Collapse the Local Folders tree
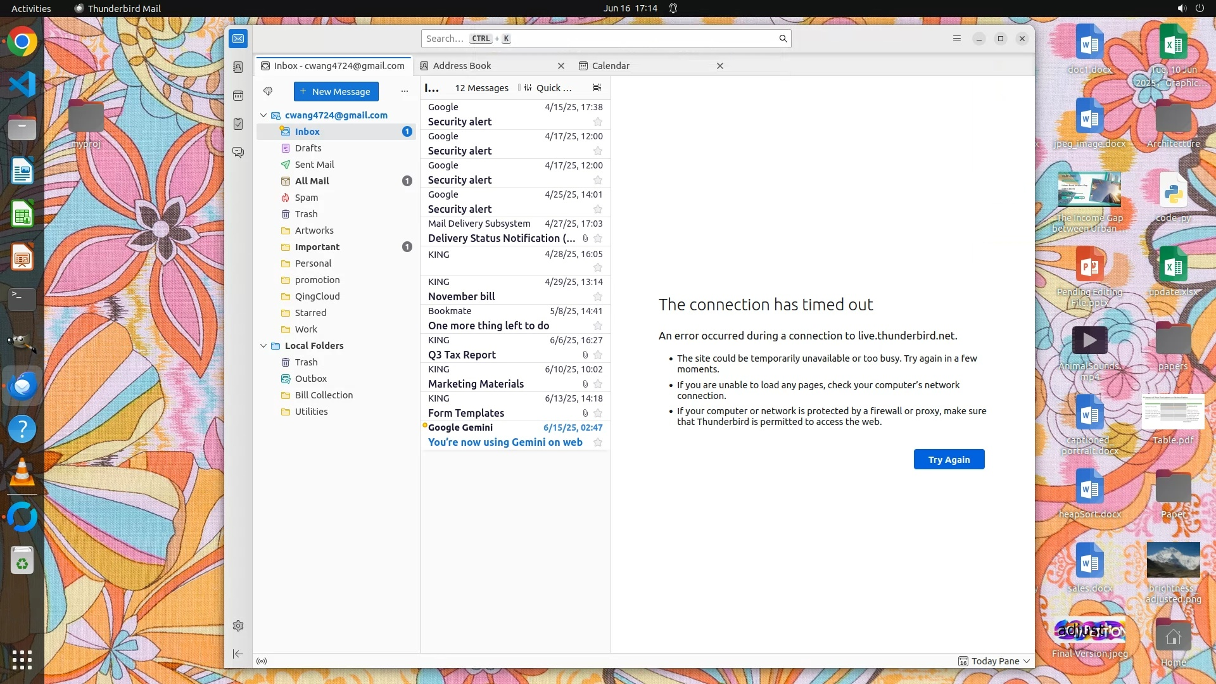 [263, 346]
